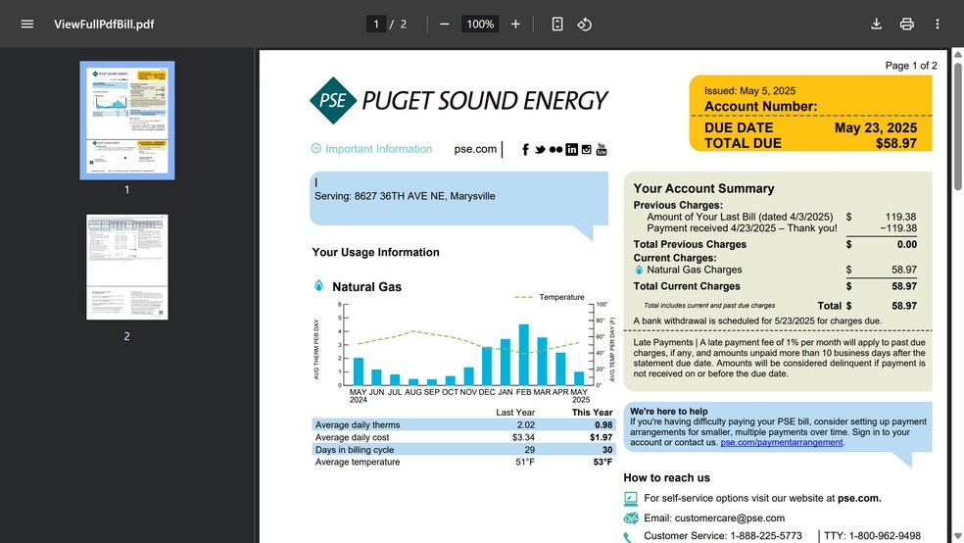Screen dimensions: 964x543
Task: Select the page 1 thumbnail
Action: click(126, 121)
